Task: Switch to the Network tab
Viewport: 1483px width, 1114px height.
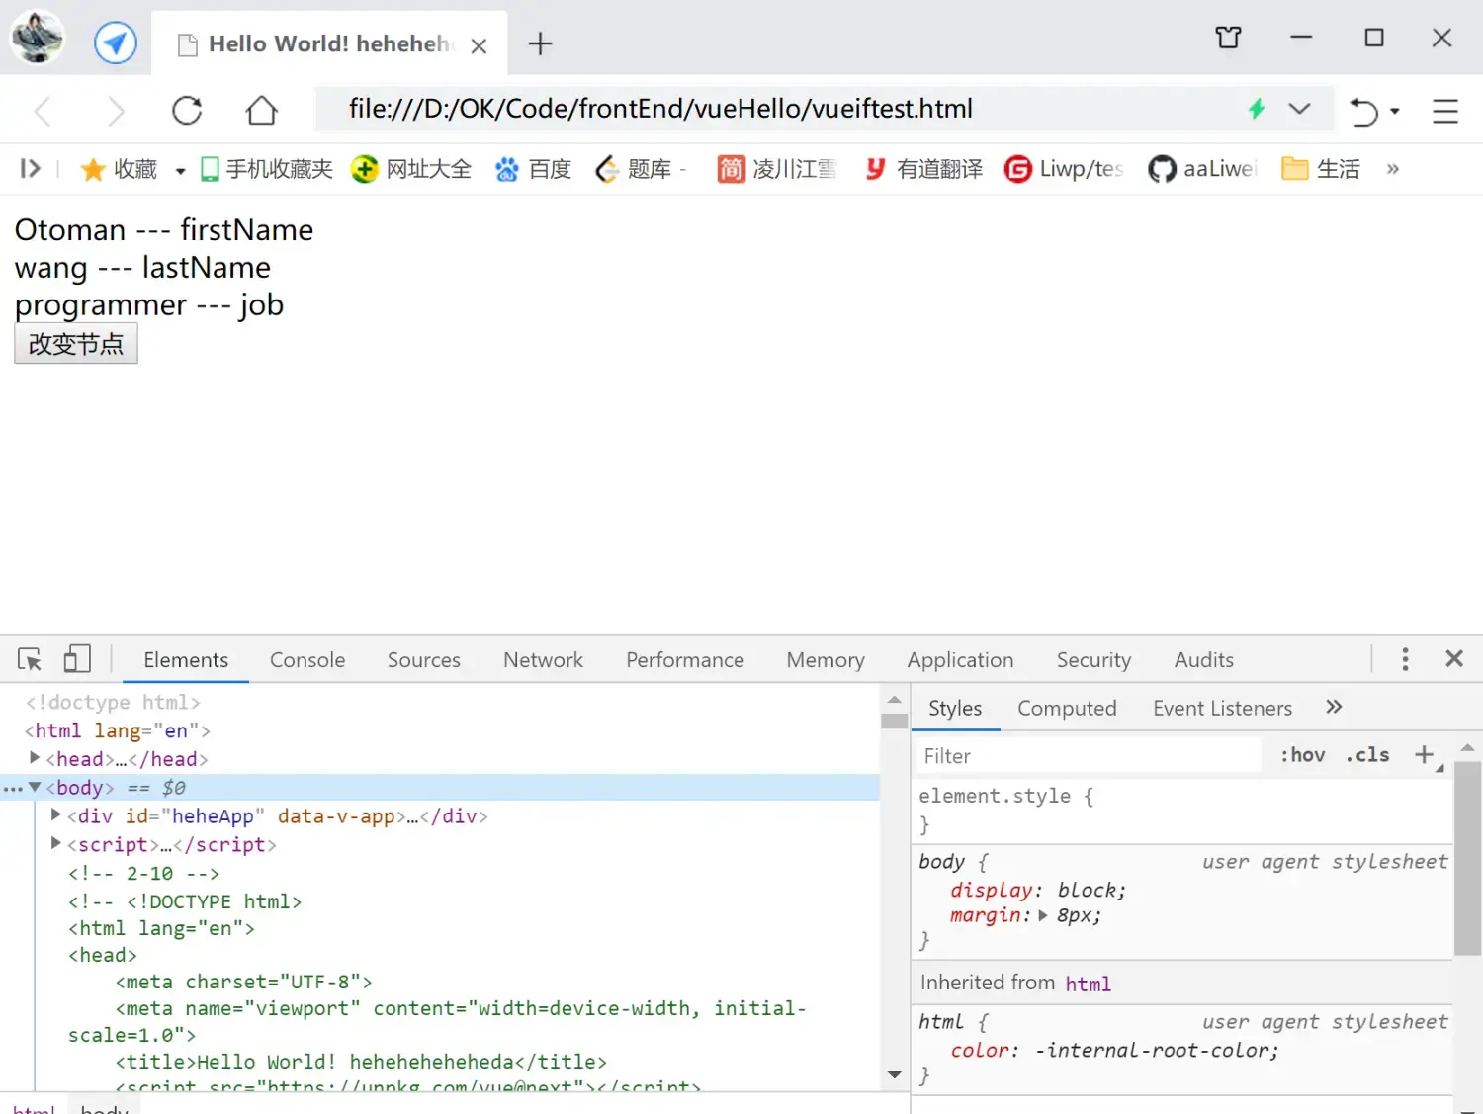Action: click(x=543, y=660)
